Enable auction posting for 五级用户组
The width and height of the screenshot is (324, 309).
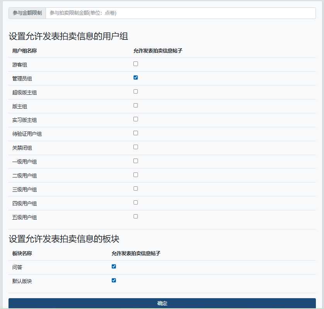click(x=135, y=216)
